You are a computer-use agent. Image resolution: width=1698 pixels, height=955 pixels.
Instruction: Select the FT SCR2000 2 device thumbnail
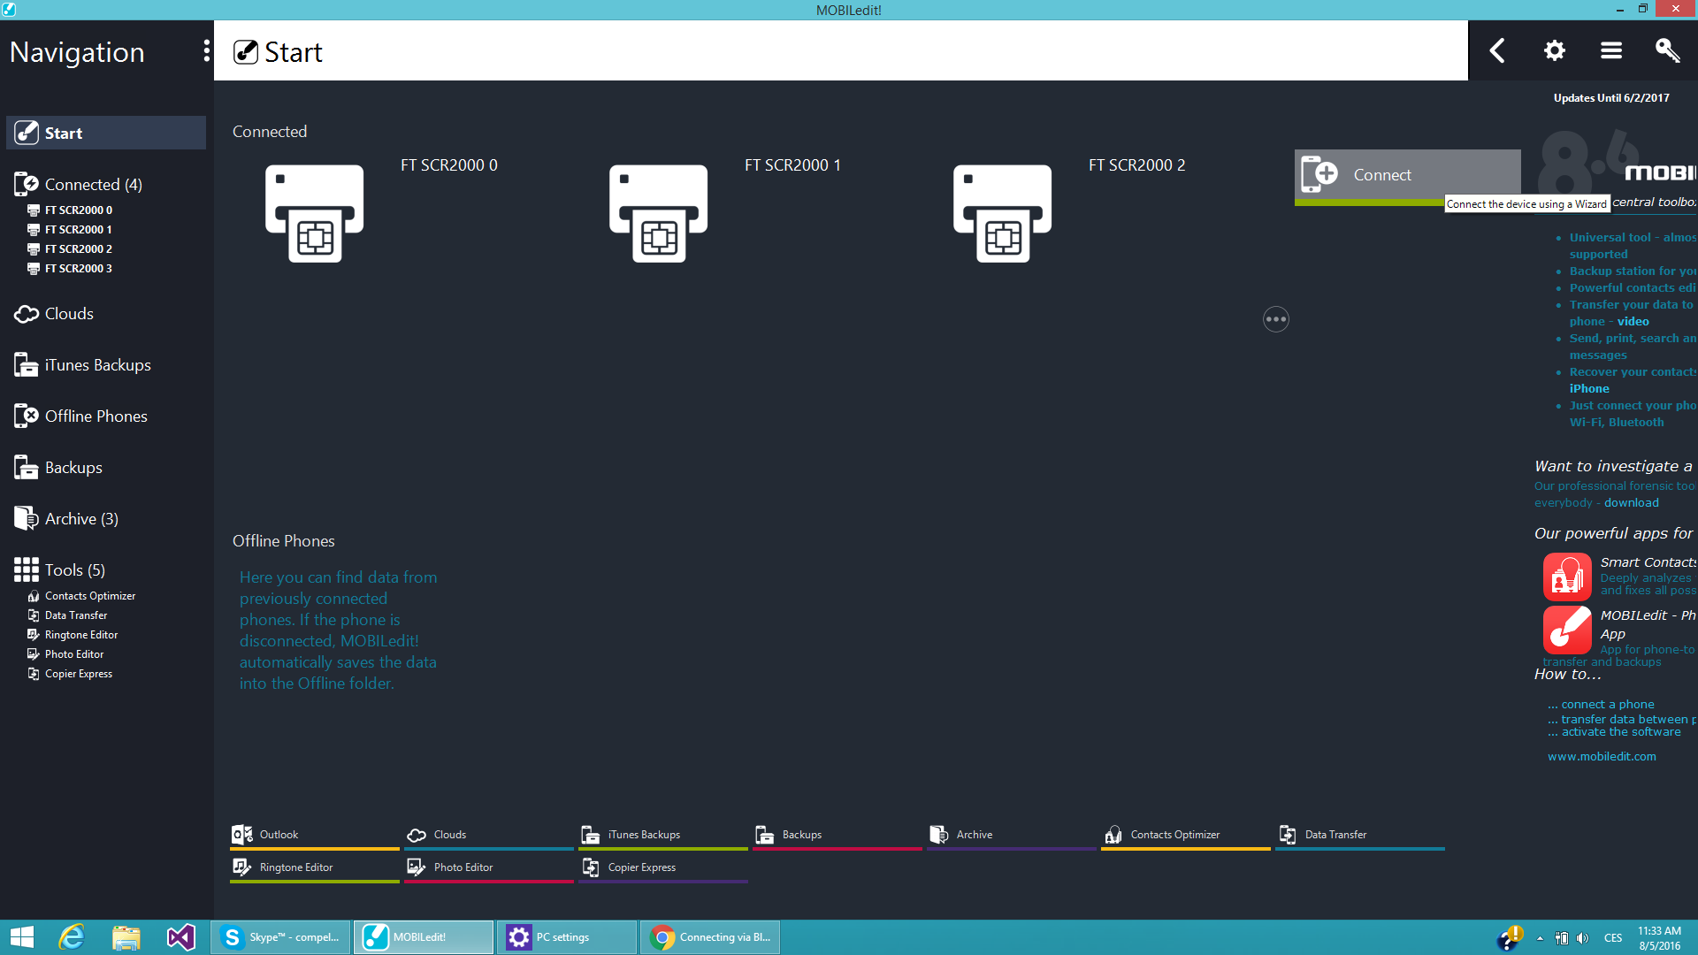(x=1002, y=213)
